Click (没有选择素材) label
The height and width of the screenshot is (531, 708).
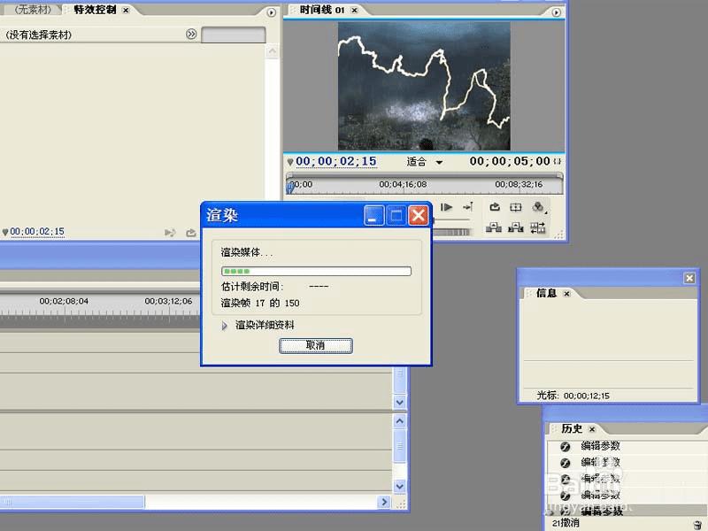click(x=38, y=35)
